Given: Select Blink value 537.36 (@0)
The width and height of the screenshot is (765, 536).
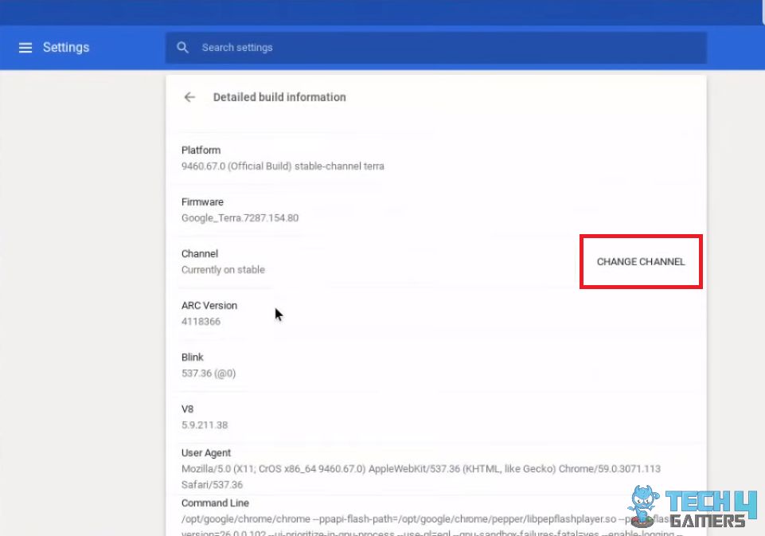Looking at the screenshot, I should (209, 373).
